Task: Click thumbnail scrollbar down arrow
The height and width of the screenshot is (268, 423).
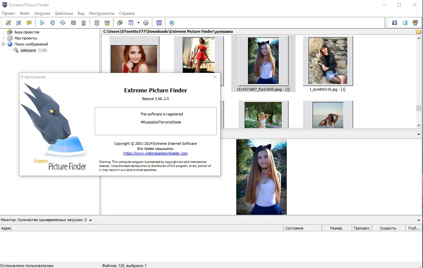Action: click(x=419, y=125)
